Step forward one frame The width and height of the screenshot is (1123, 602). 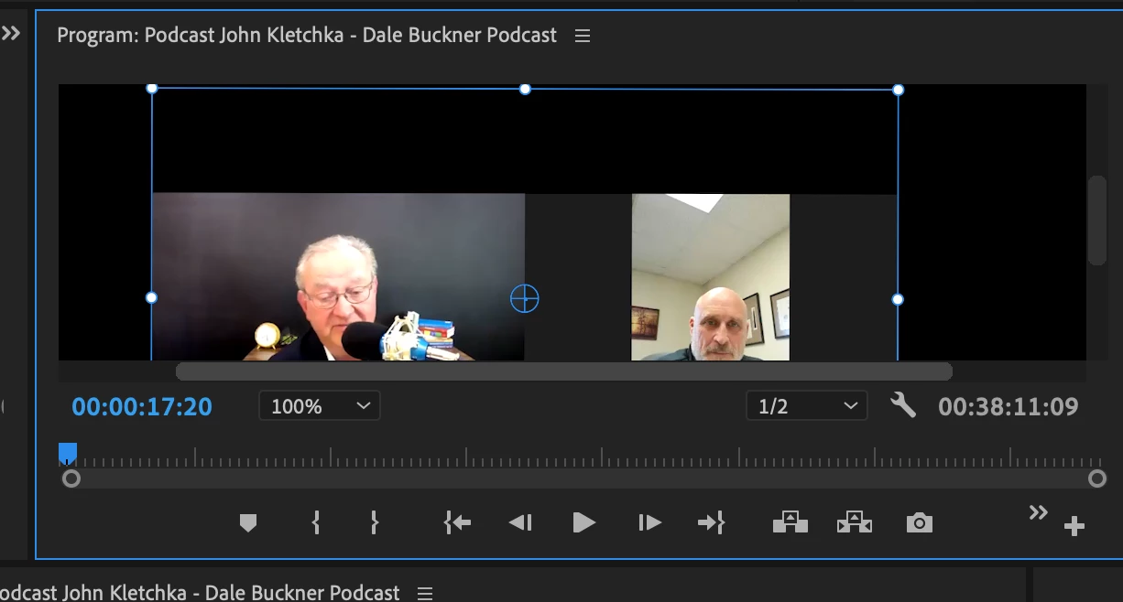649,522
